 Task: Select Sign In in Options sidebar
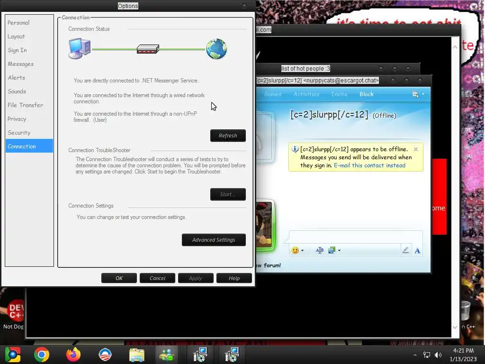point(17,50)
